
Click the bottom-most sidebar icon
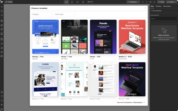tap(2, 109)
